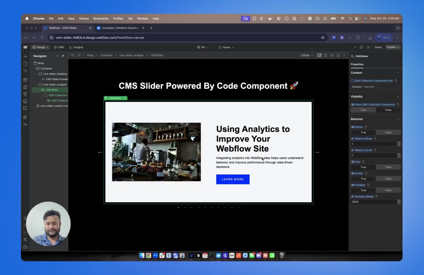Image resolution: width=424 pixels, height=275 pixels.
Task: Open the Pages panel in left sidebar
Action: tap(25, 63)
